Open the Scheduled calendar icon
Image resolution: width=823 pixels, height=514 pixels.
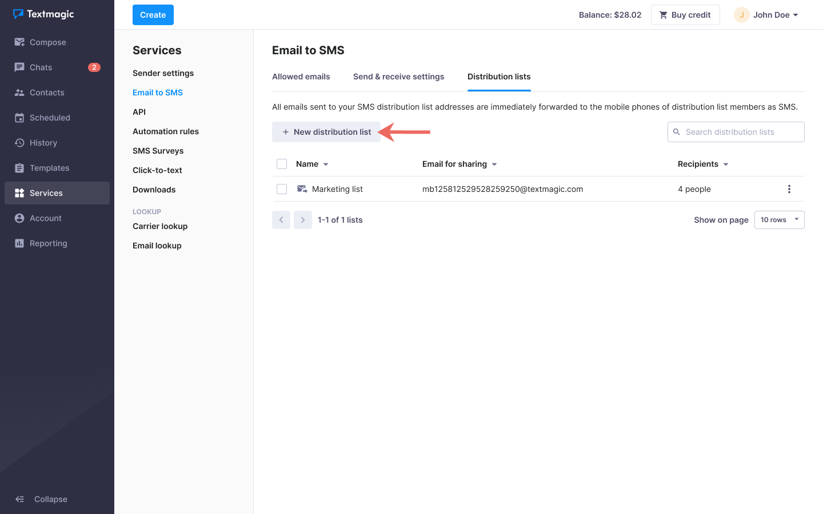(x=19, y=118)
